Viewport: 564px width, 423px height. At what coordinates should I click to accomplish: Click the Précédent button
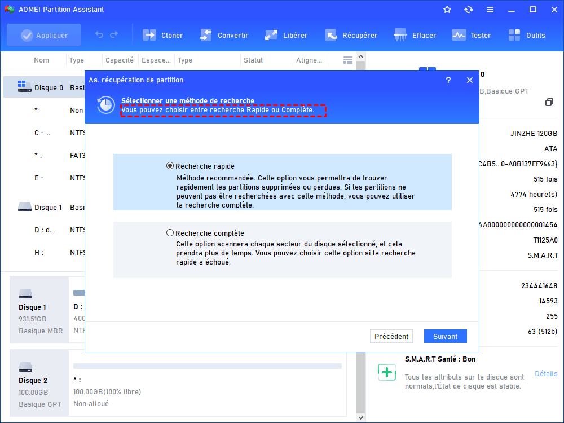(x=391, y=336)
